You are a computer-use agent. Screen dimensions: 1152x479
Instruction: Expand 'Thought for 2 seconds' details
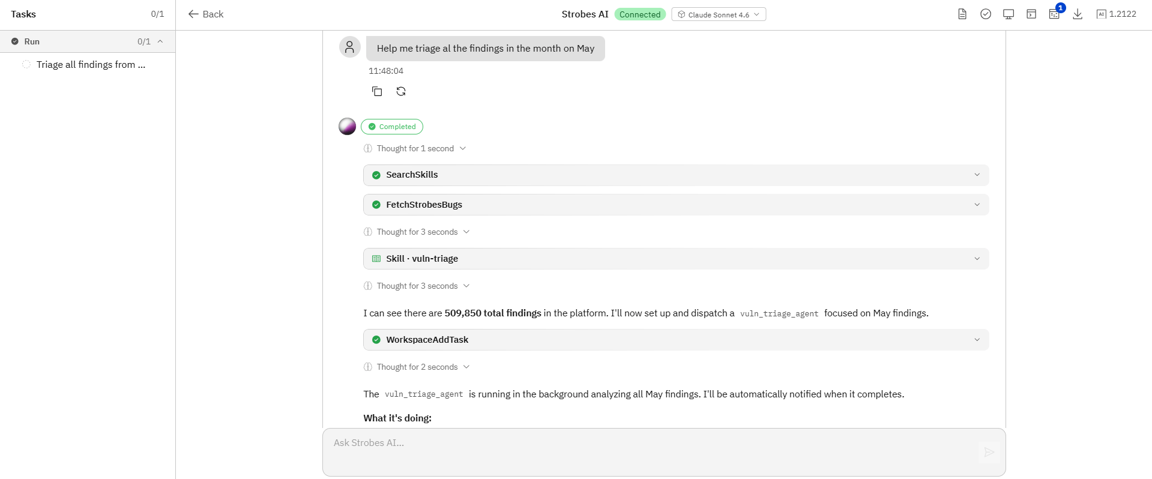(x=417, y=367)
